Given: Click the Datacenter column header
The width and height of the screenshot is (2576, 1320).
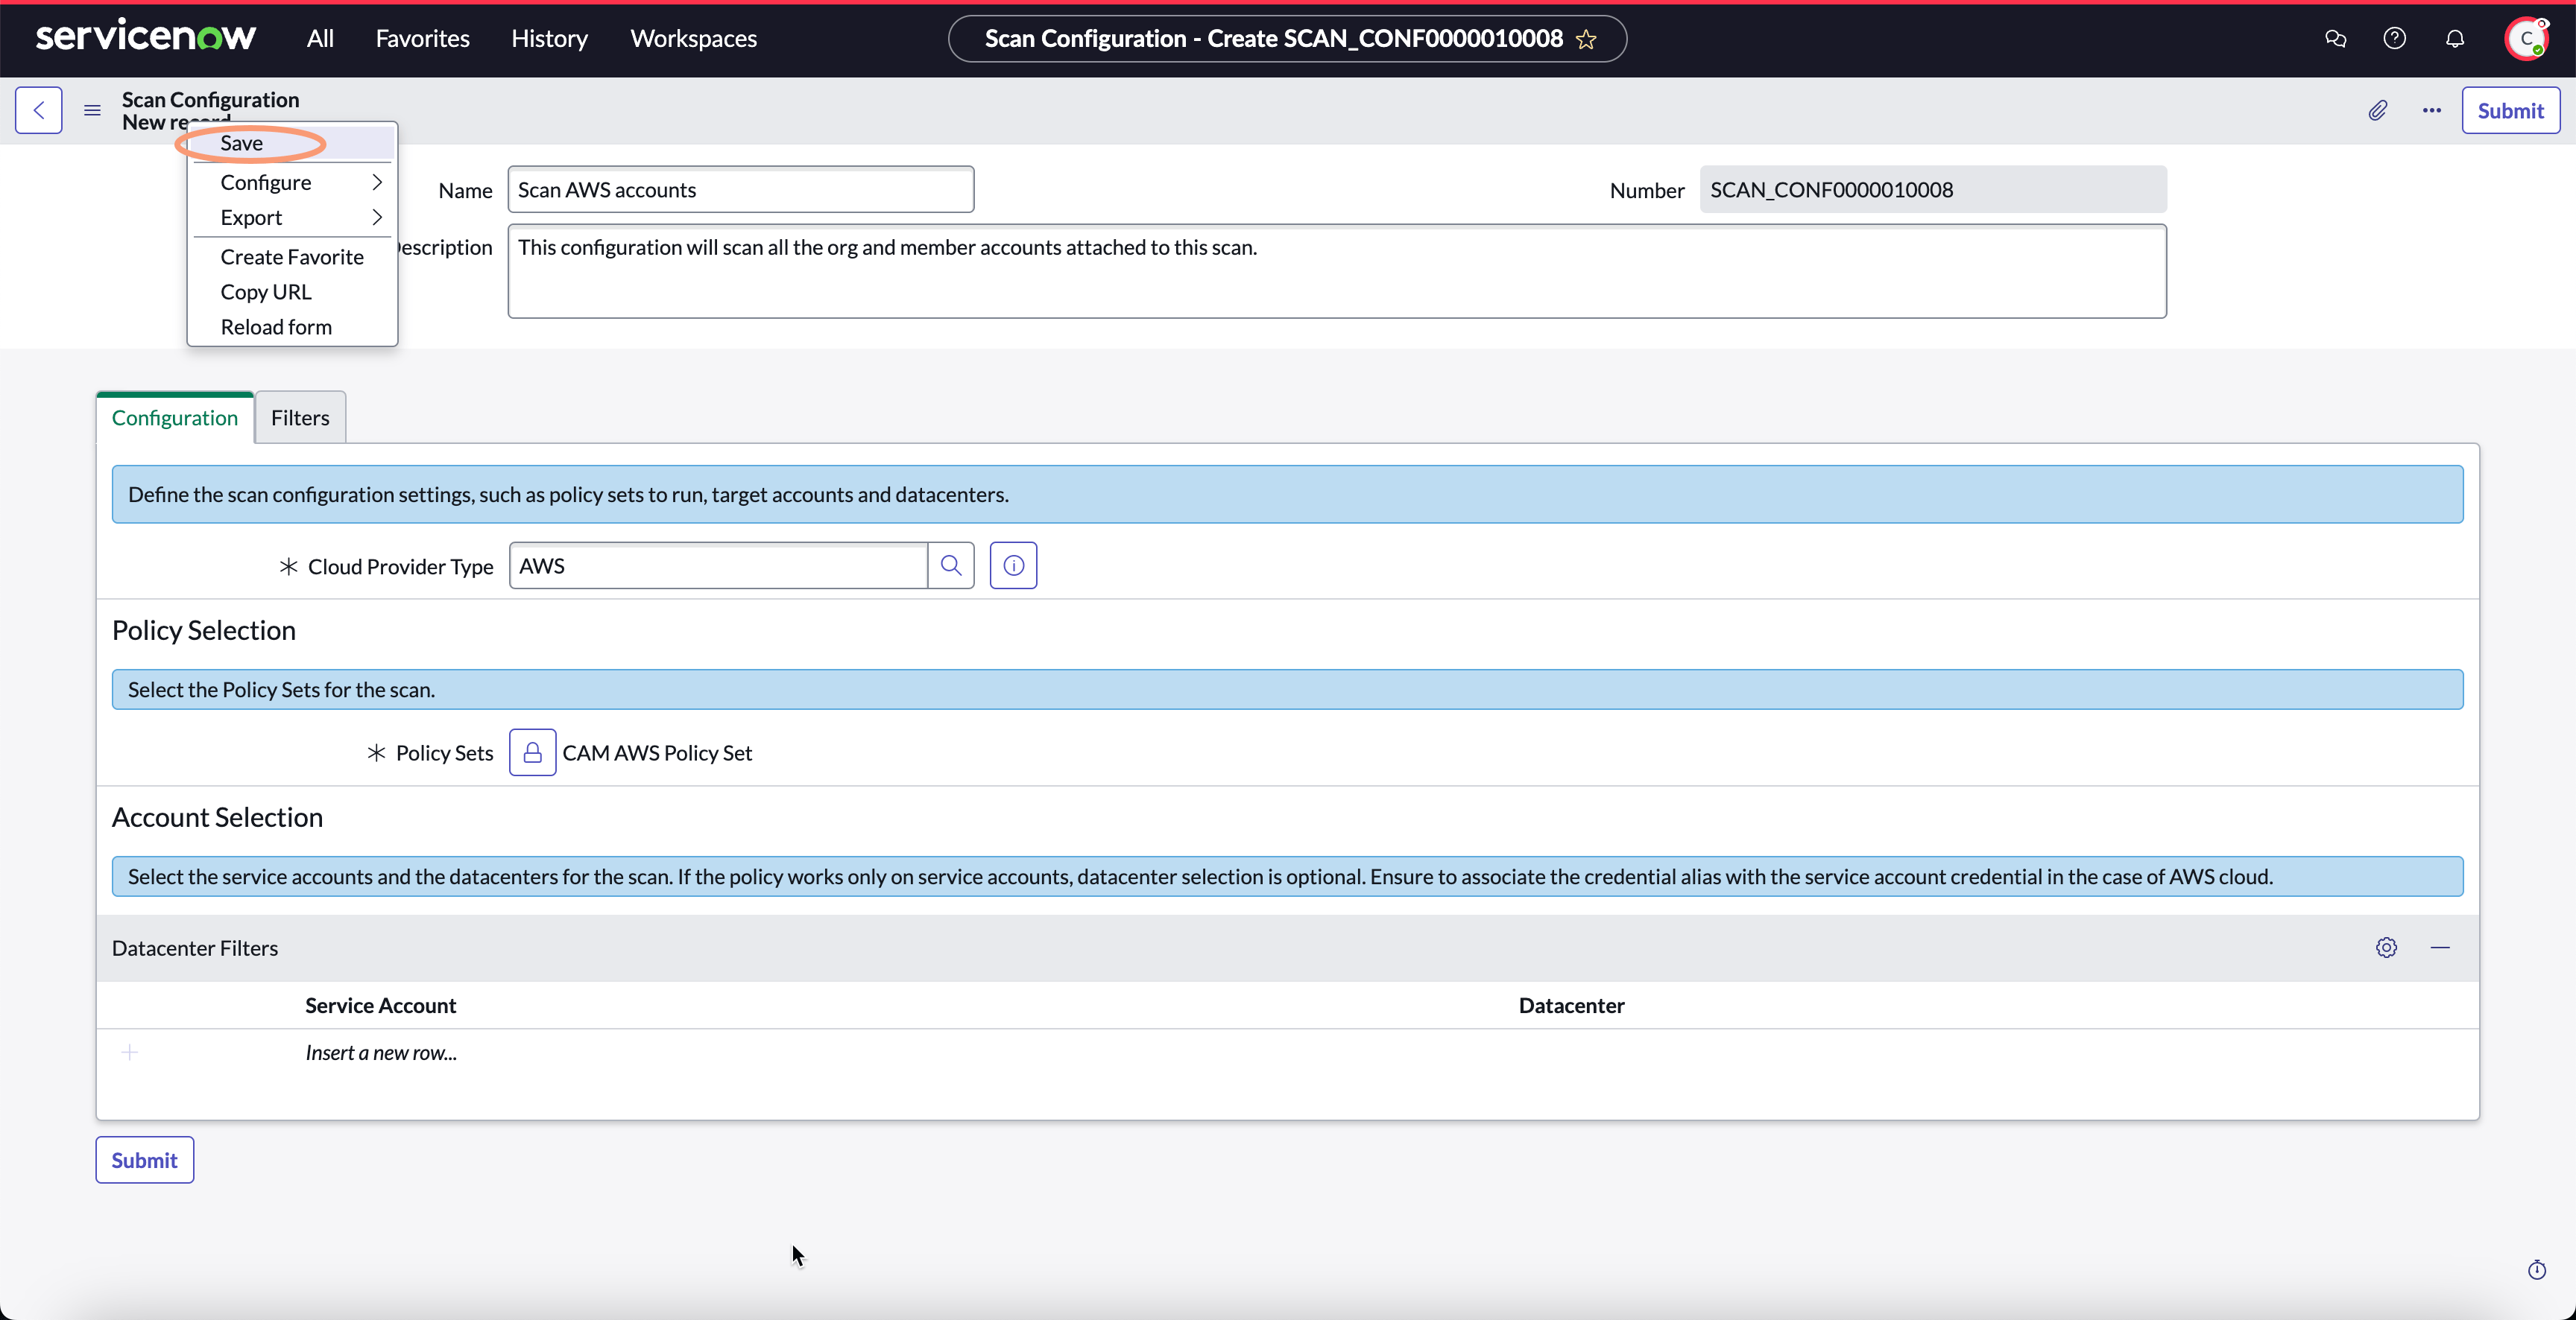Looking at the screenshot, I should (1571, 1005).
